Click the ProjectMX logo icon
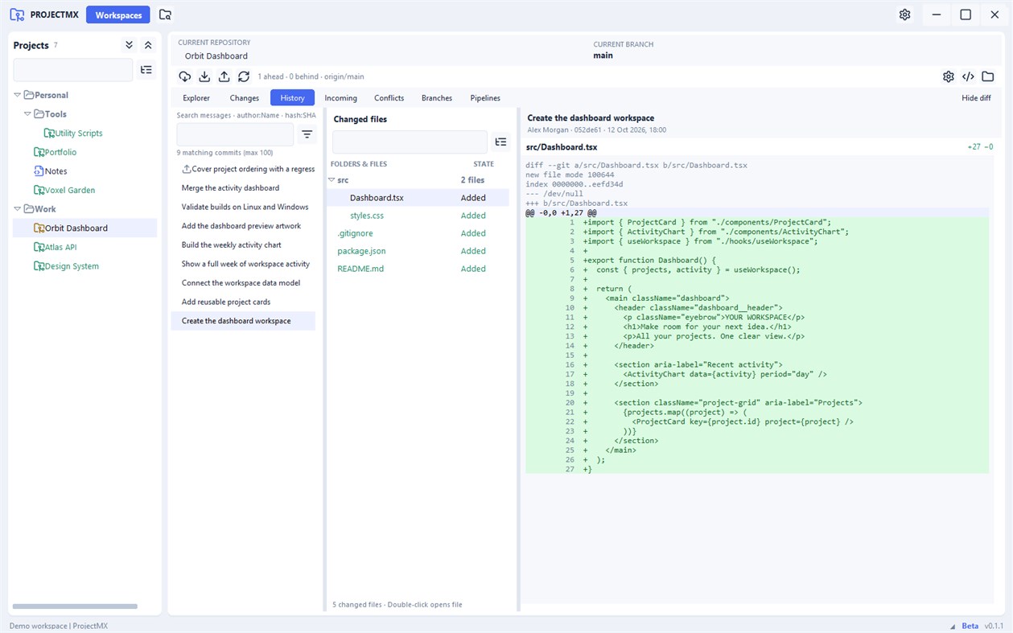Image resolution: width=1013 pixels, height=633 pixels. [17, 14]
